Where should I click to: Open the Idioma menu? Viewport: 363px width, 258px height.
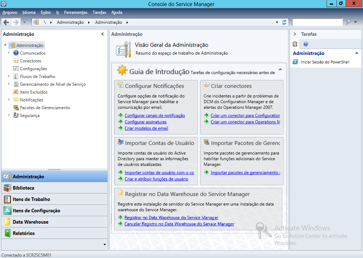click(x=29, y=12)
